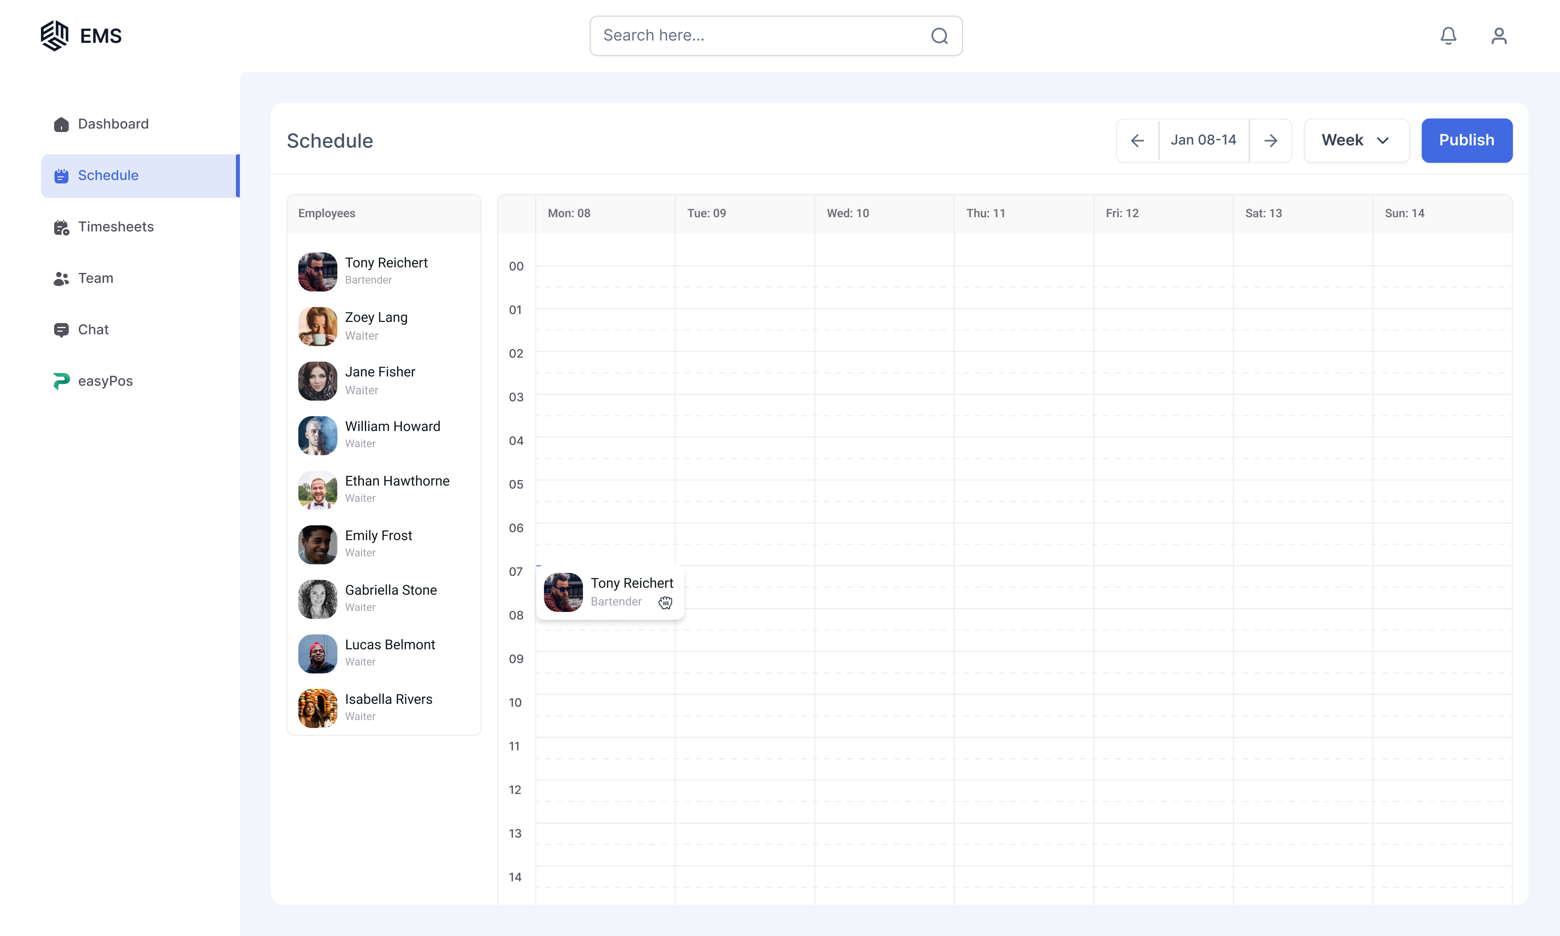The height and width of the screenshot is (936, 1560).
Task: Click Jane Fisher name text
Action: pyautogui.click(x=380, y=372)
